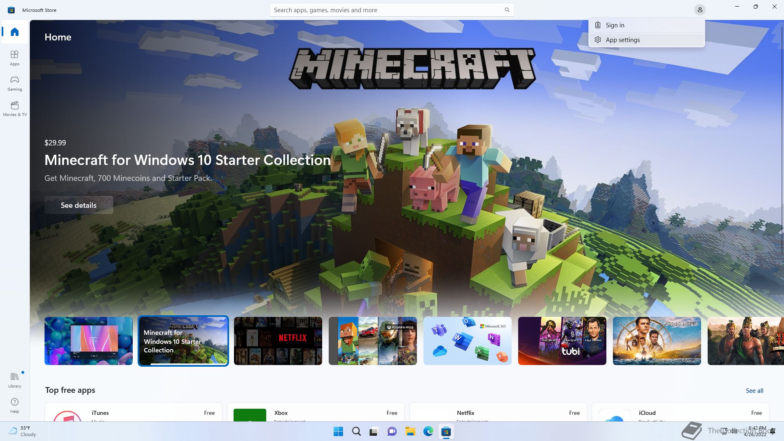
Task: Select the Uncharted movie thumbnail
Action: [x=657, y=341]
